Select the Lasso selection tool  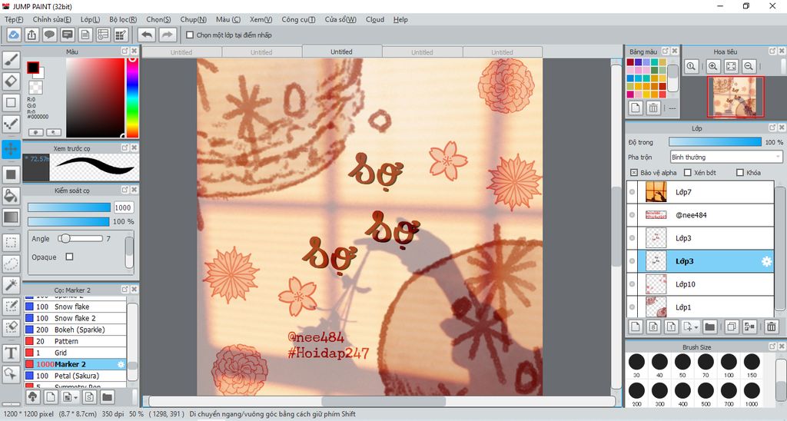tap(11, 264)
